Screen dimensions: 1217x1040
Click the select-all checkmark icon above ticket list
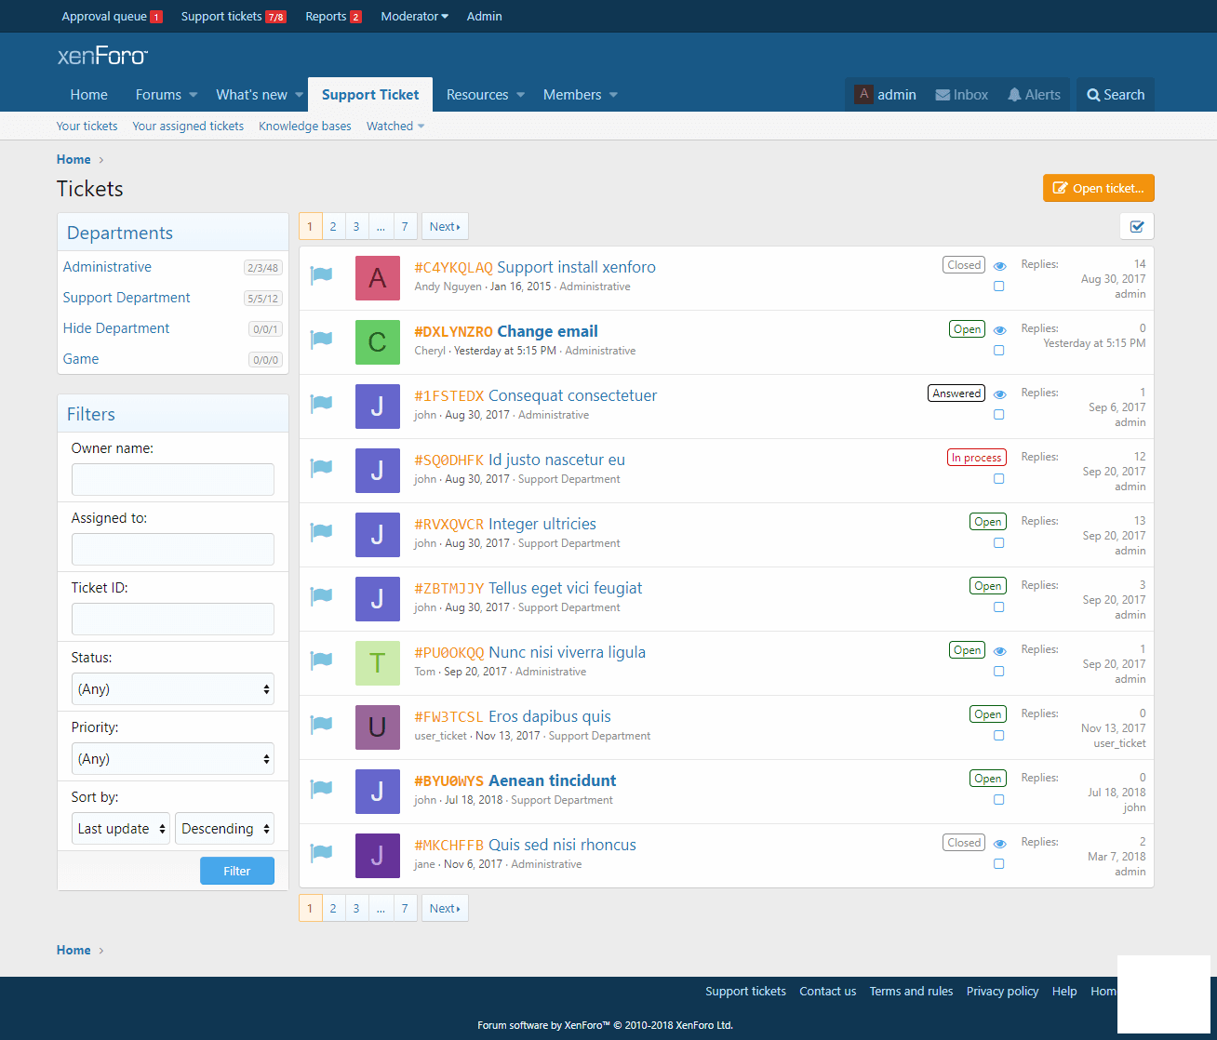(1137, 226)
